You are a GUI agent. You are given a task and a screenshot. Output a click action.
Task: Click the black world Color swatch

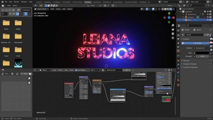(202, 53)
